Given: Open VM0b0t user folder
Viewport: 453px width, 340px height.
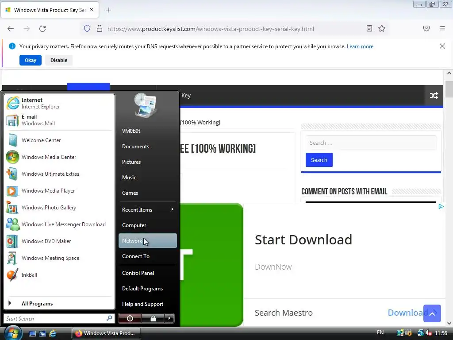Looking at the screenshot, I should click(147, 131).
